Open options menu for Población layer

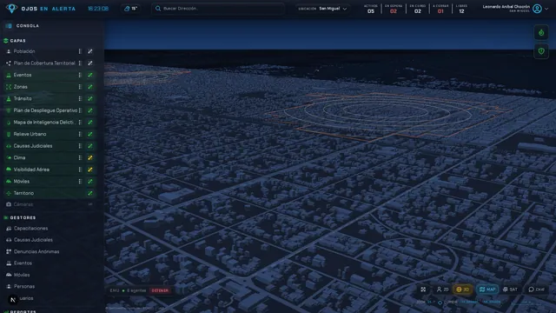click(x=80, y=51)
